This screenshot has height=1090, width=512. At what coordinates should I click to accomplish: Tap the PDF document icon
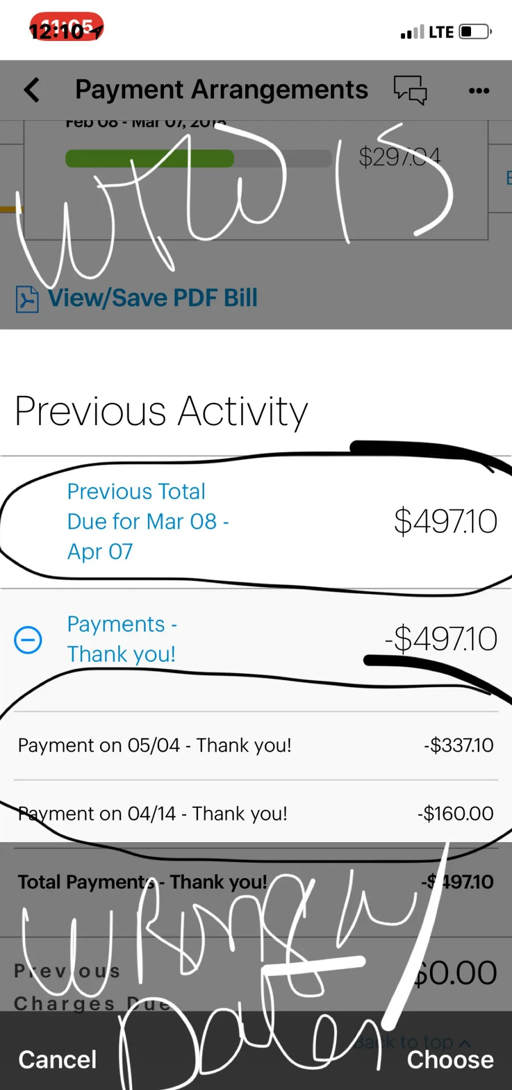coord(27,299)
